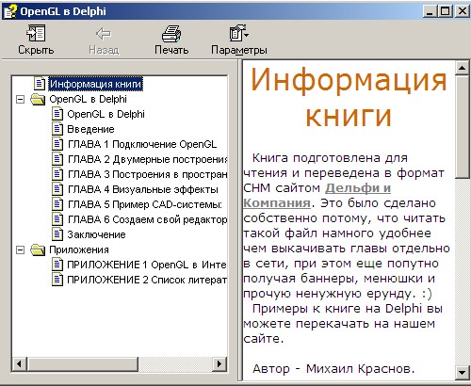The width and height of the screenshot is (471, 386).
Task: Open the Параметры (Options) toolbar icon
Action: point(238,33)
